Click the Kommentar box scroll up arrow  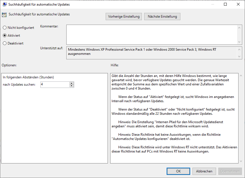[239, 28]
